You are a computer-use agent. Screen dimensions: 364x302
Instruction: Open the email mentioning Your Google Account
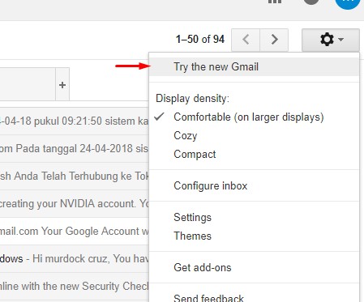[x=75, y=232]
